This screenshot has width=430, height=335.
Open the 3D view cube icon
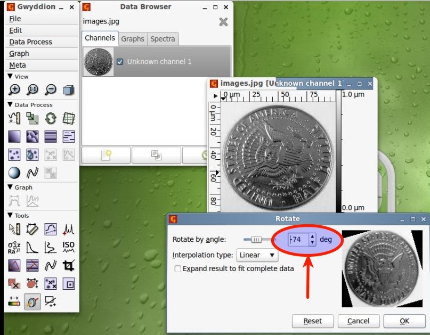pyautogui.click(x=69, y=89)
